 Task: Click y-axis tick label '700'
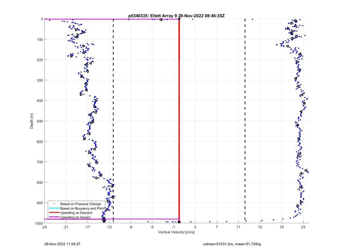click(40, 162)
